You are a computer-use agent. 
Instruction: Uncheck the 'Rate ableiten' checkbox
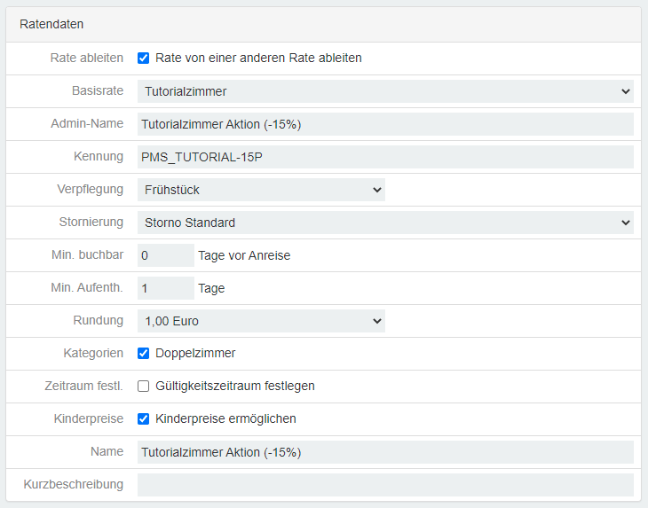(x=143, y=59)
